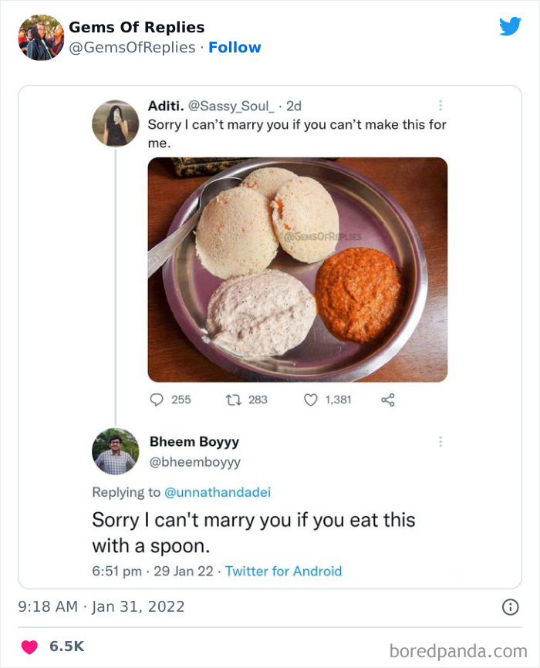The image size is (540, 668).
Task: Click the info icon near the timestamp
Action: (510, 607)
